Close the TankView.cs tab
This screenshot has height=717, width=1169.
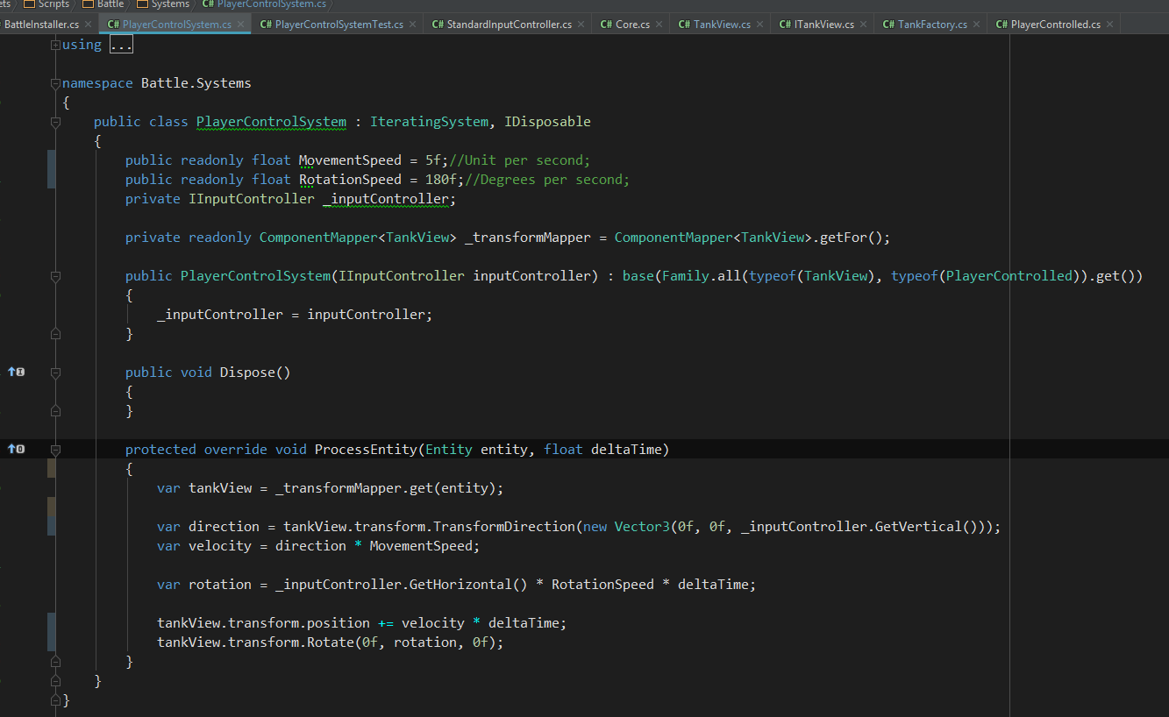(759, 25)
